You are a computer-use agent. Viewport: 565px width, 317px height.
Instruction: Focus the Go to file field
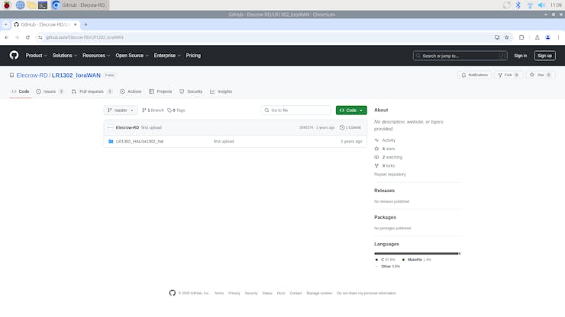point(295,110)
